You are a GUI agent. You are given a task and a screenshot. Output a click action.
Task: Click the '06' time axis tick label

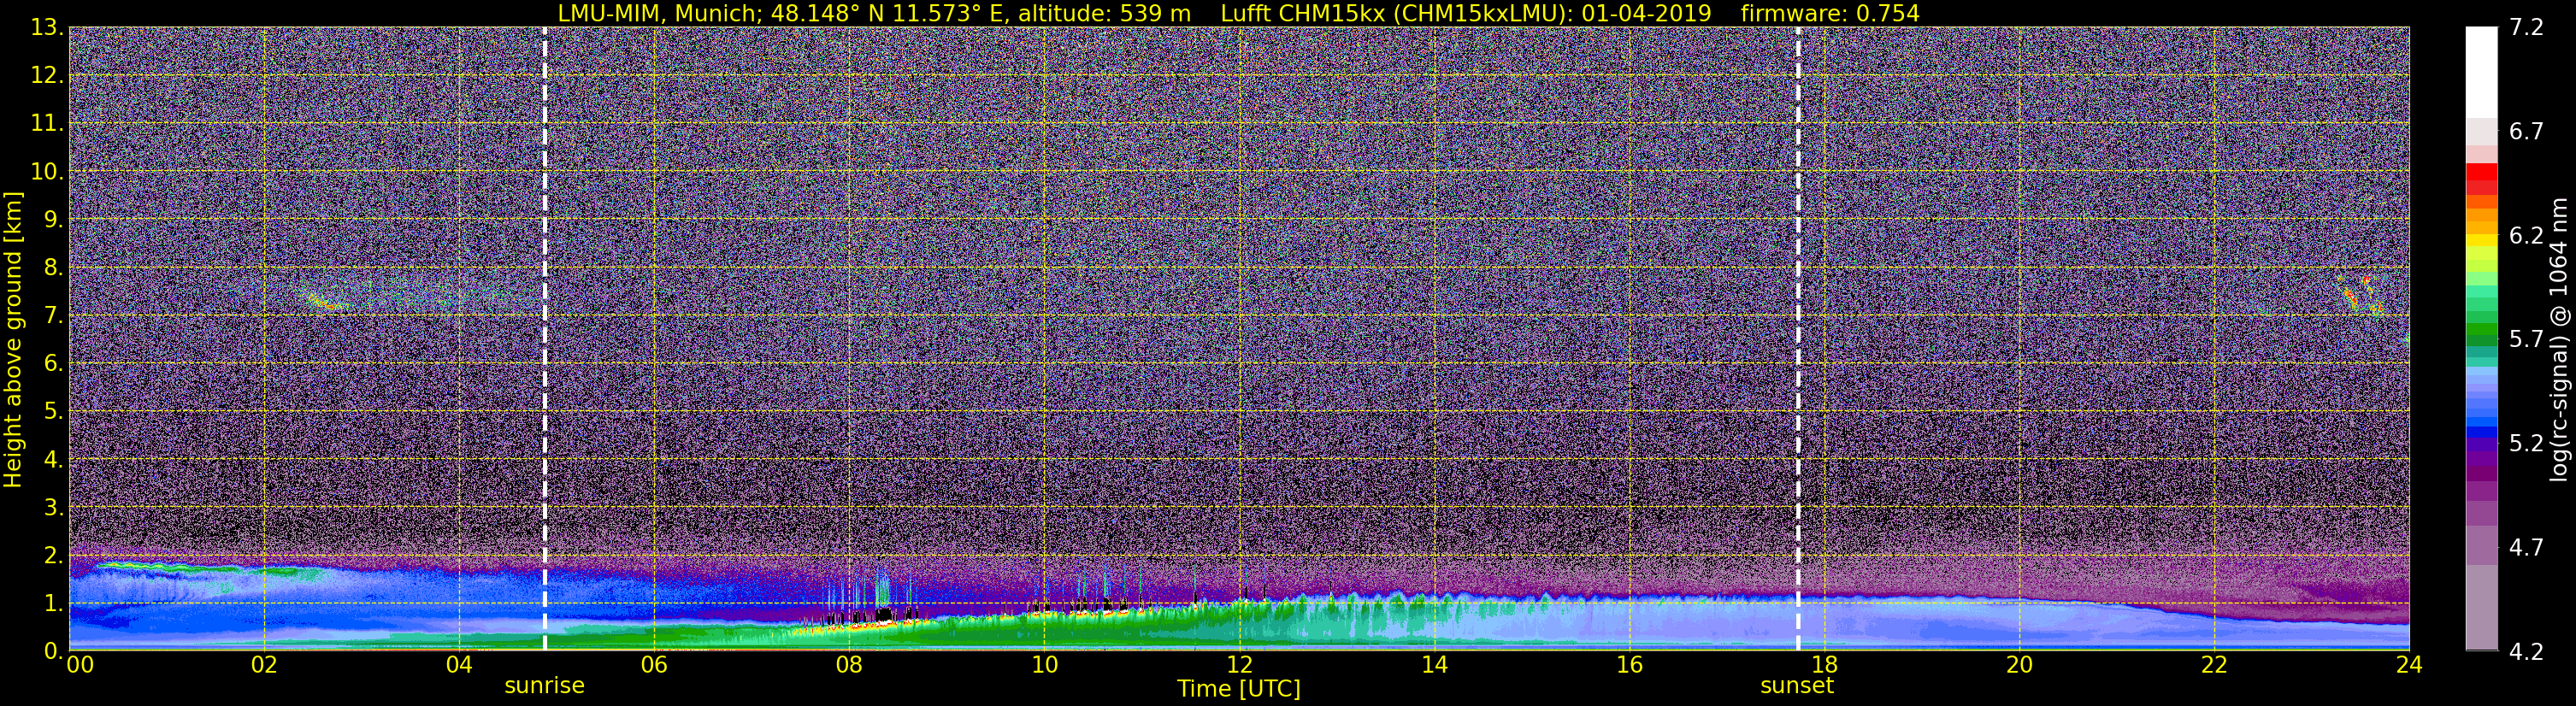point(653,665)
